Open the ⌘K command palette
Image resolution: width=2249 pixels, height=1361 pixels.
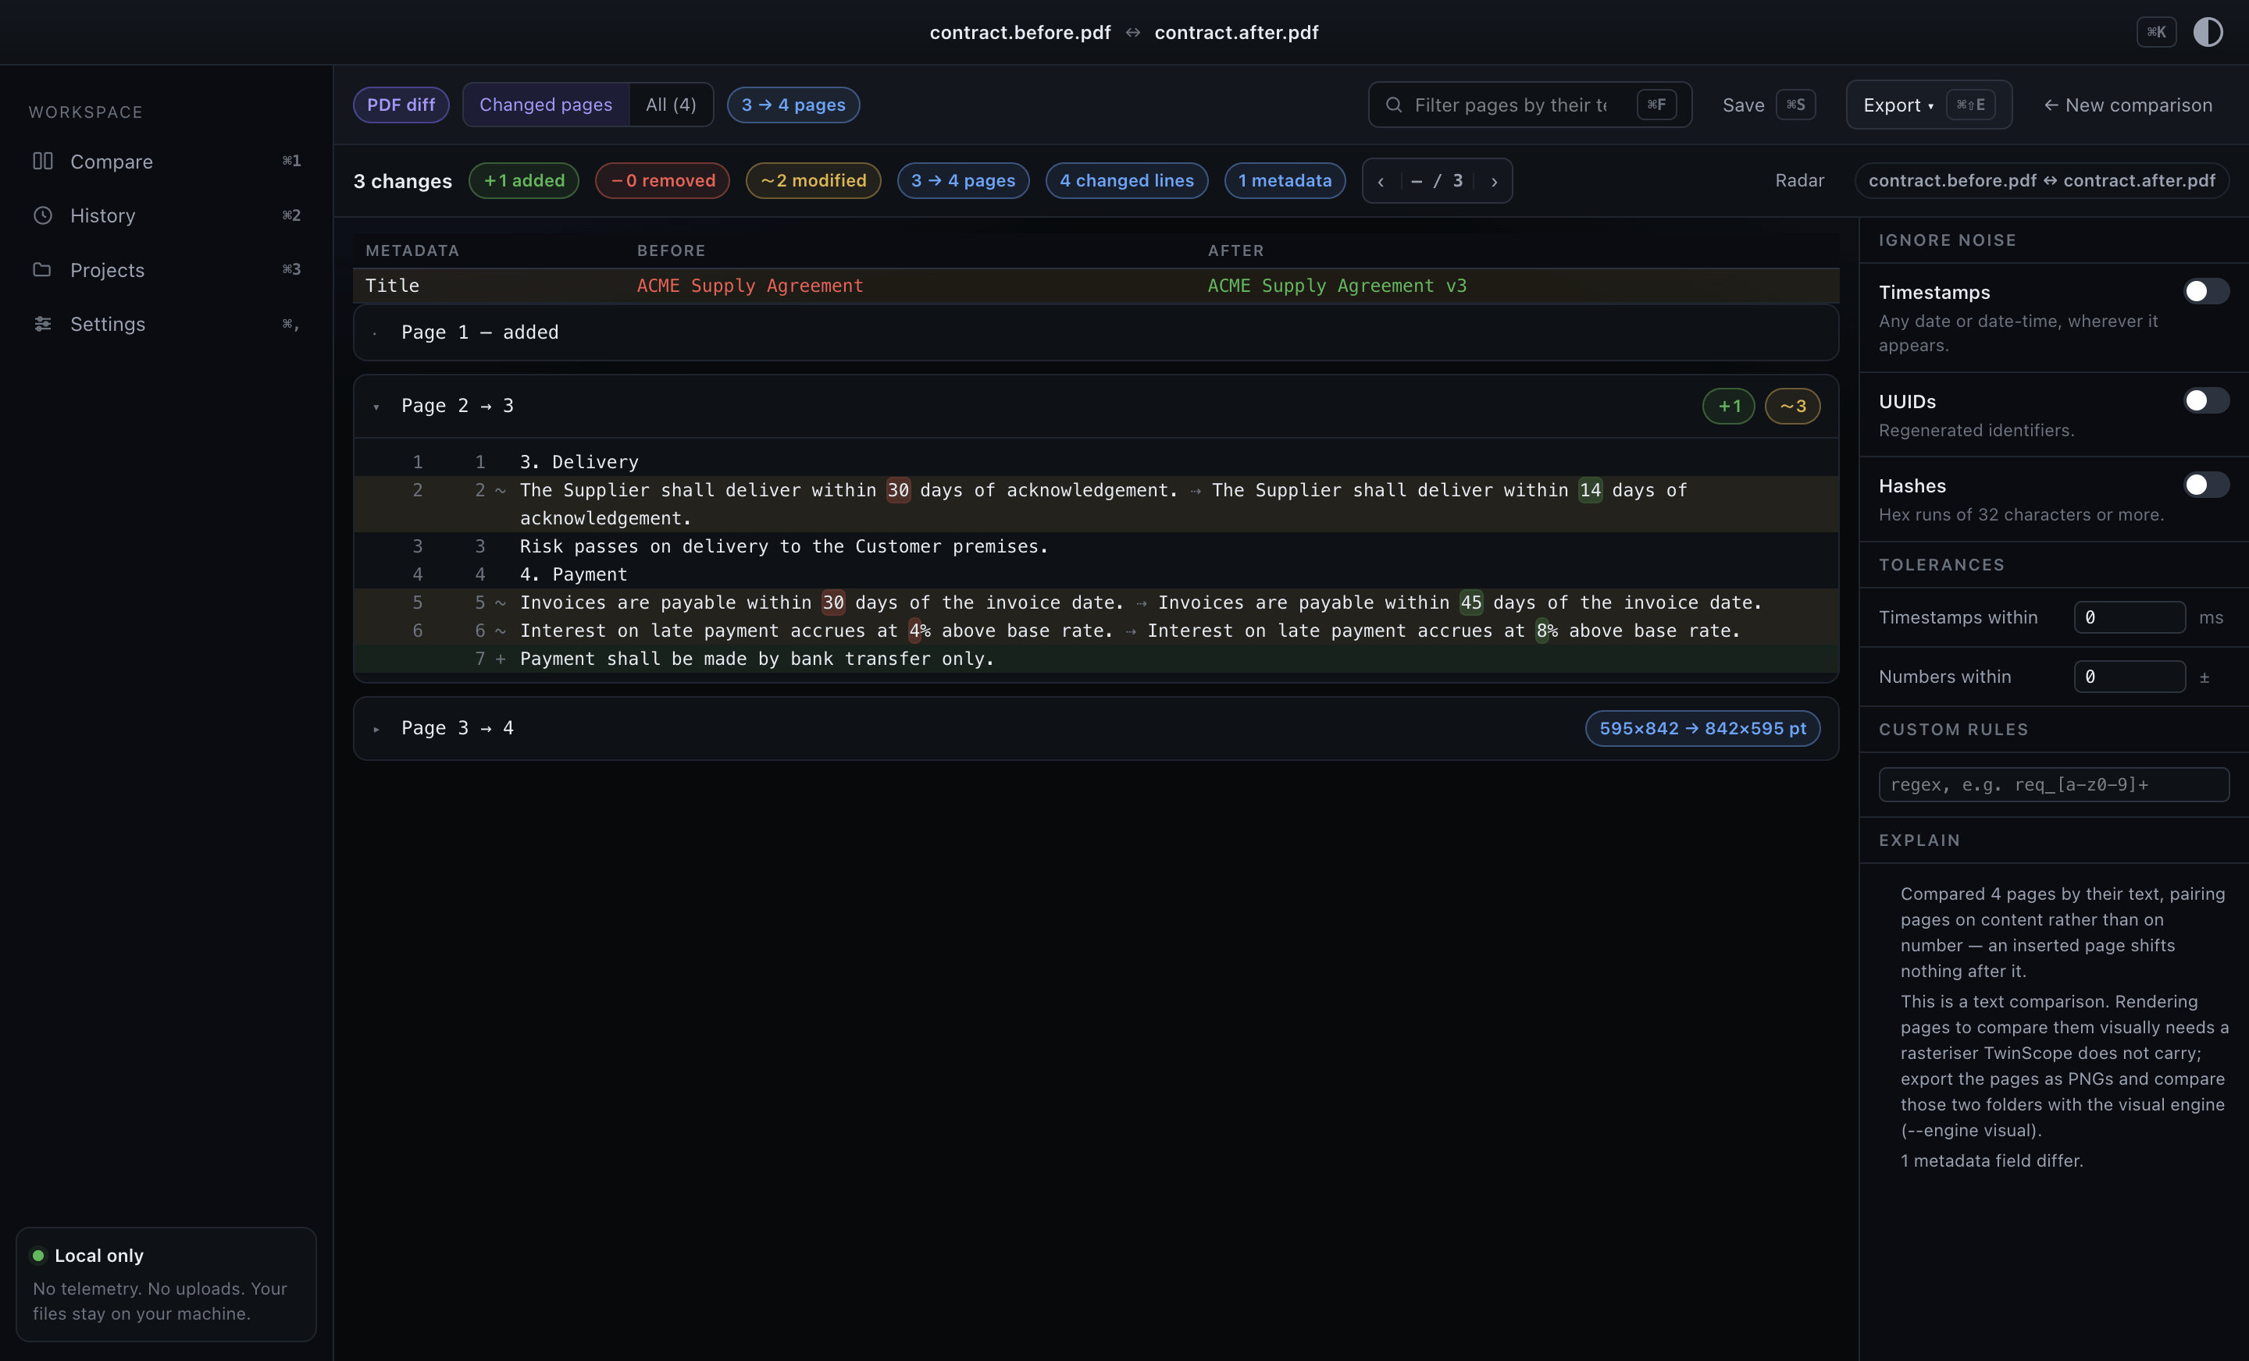point(2156,32)
